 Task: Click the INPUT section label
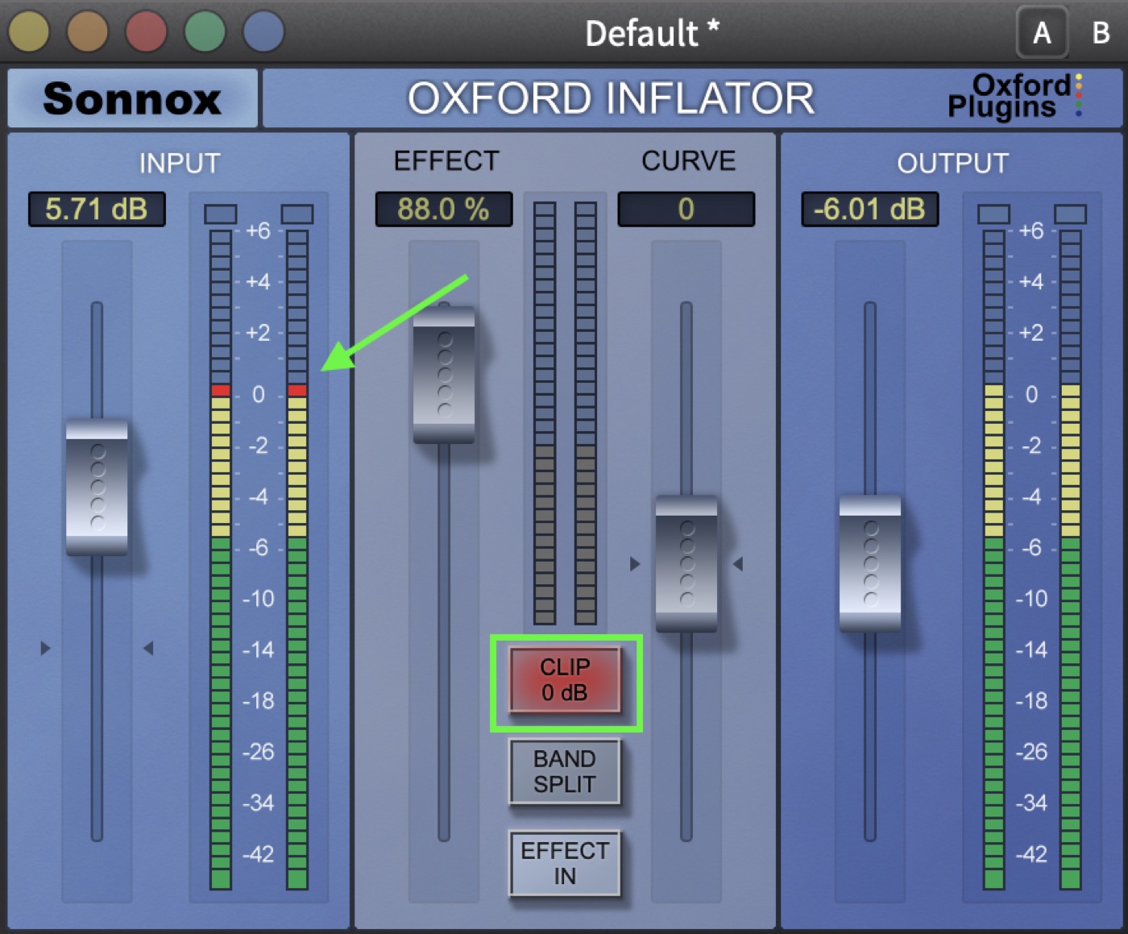180,164
